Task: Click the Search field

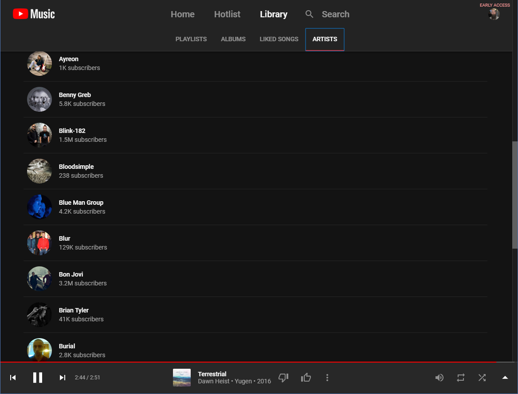Action: [336, 14]
